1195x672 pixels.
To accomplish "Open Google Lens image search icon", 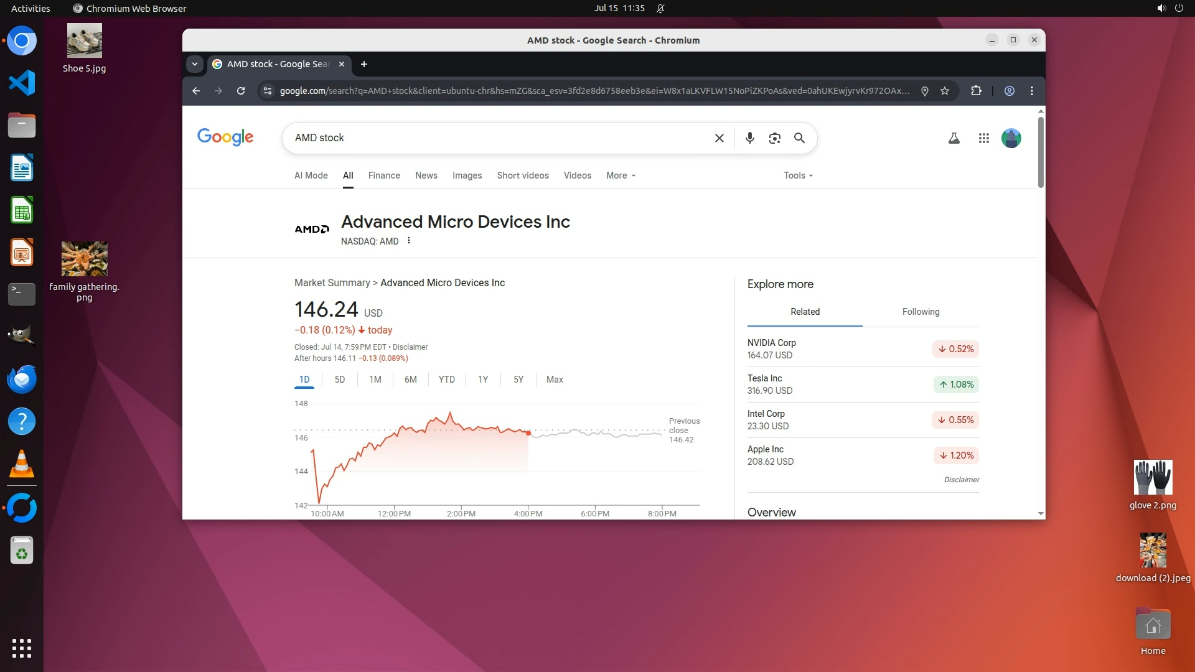I will [x=774, y=138].
